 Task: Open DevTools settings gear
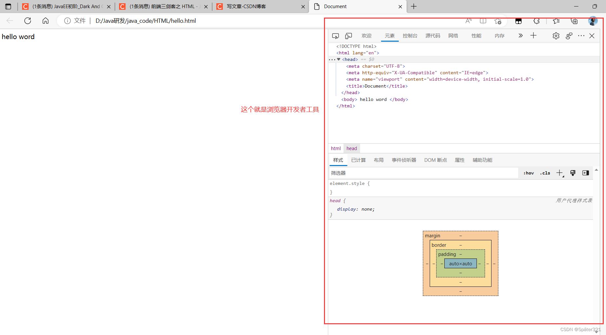click(x=556, y=36)
